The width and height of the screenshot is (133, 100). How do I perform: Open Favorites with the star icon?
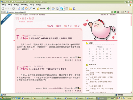(41, 9)
